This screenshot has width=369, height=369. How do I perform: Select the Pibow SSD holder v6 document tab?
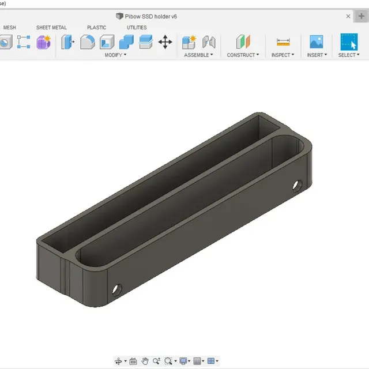(x=150, y=17)
